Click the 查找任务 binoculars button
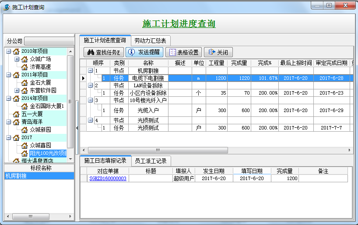 click(x=104, y=52)
